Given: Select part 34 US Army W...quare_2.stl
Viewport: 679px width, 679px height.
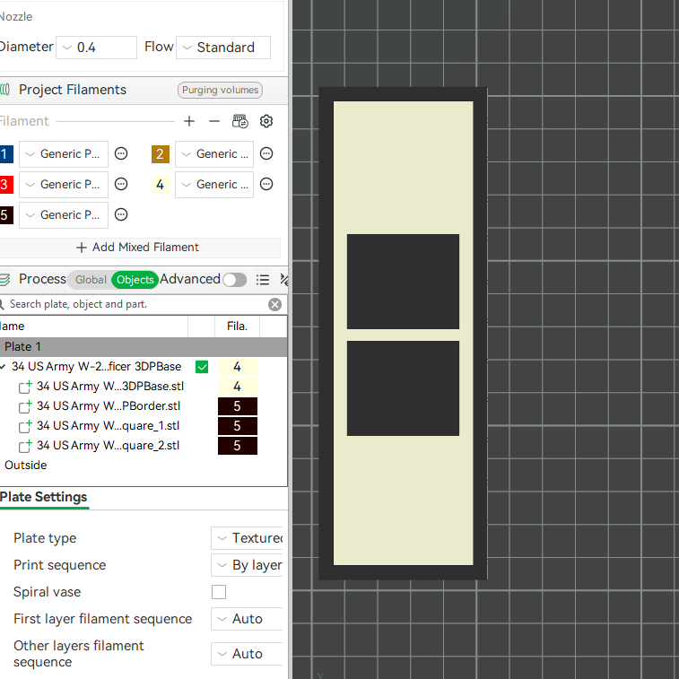Looking at the screenshot, I should 108,446.
